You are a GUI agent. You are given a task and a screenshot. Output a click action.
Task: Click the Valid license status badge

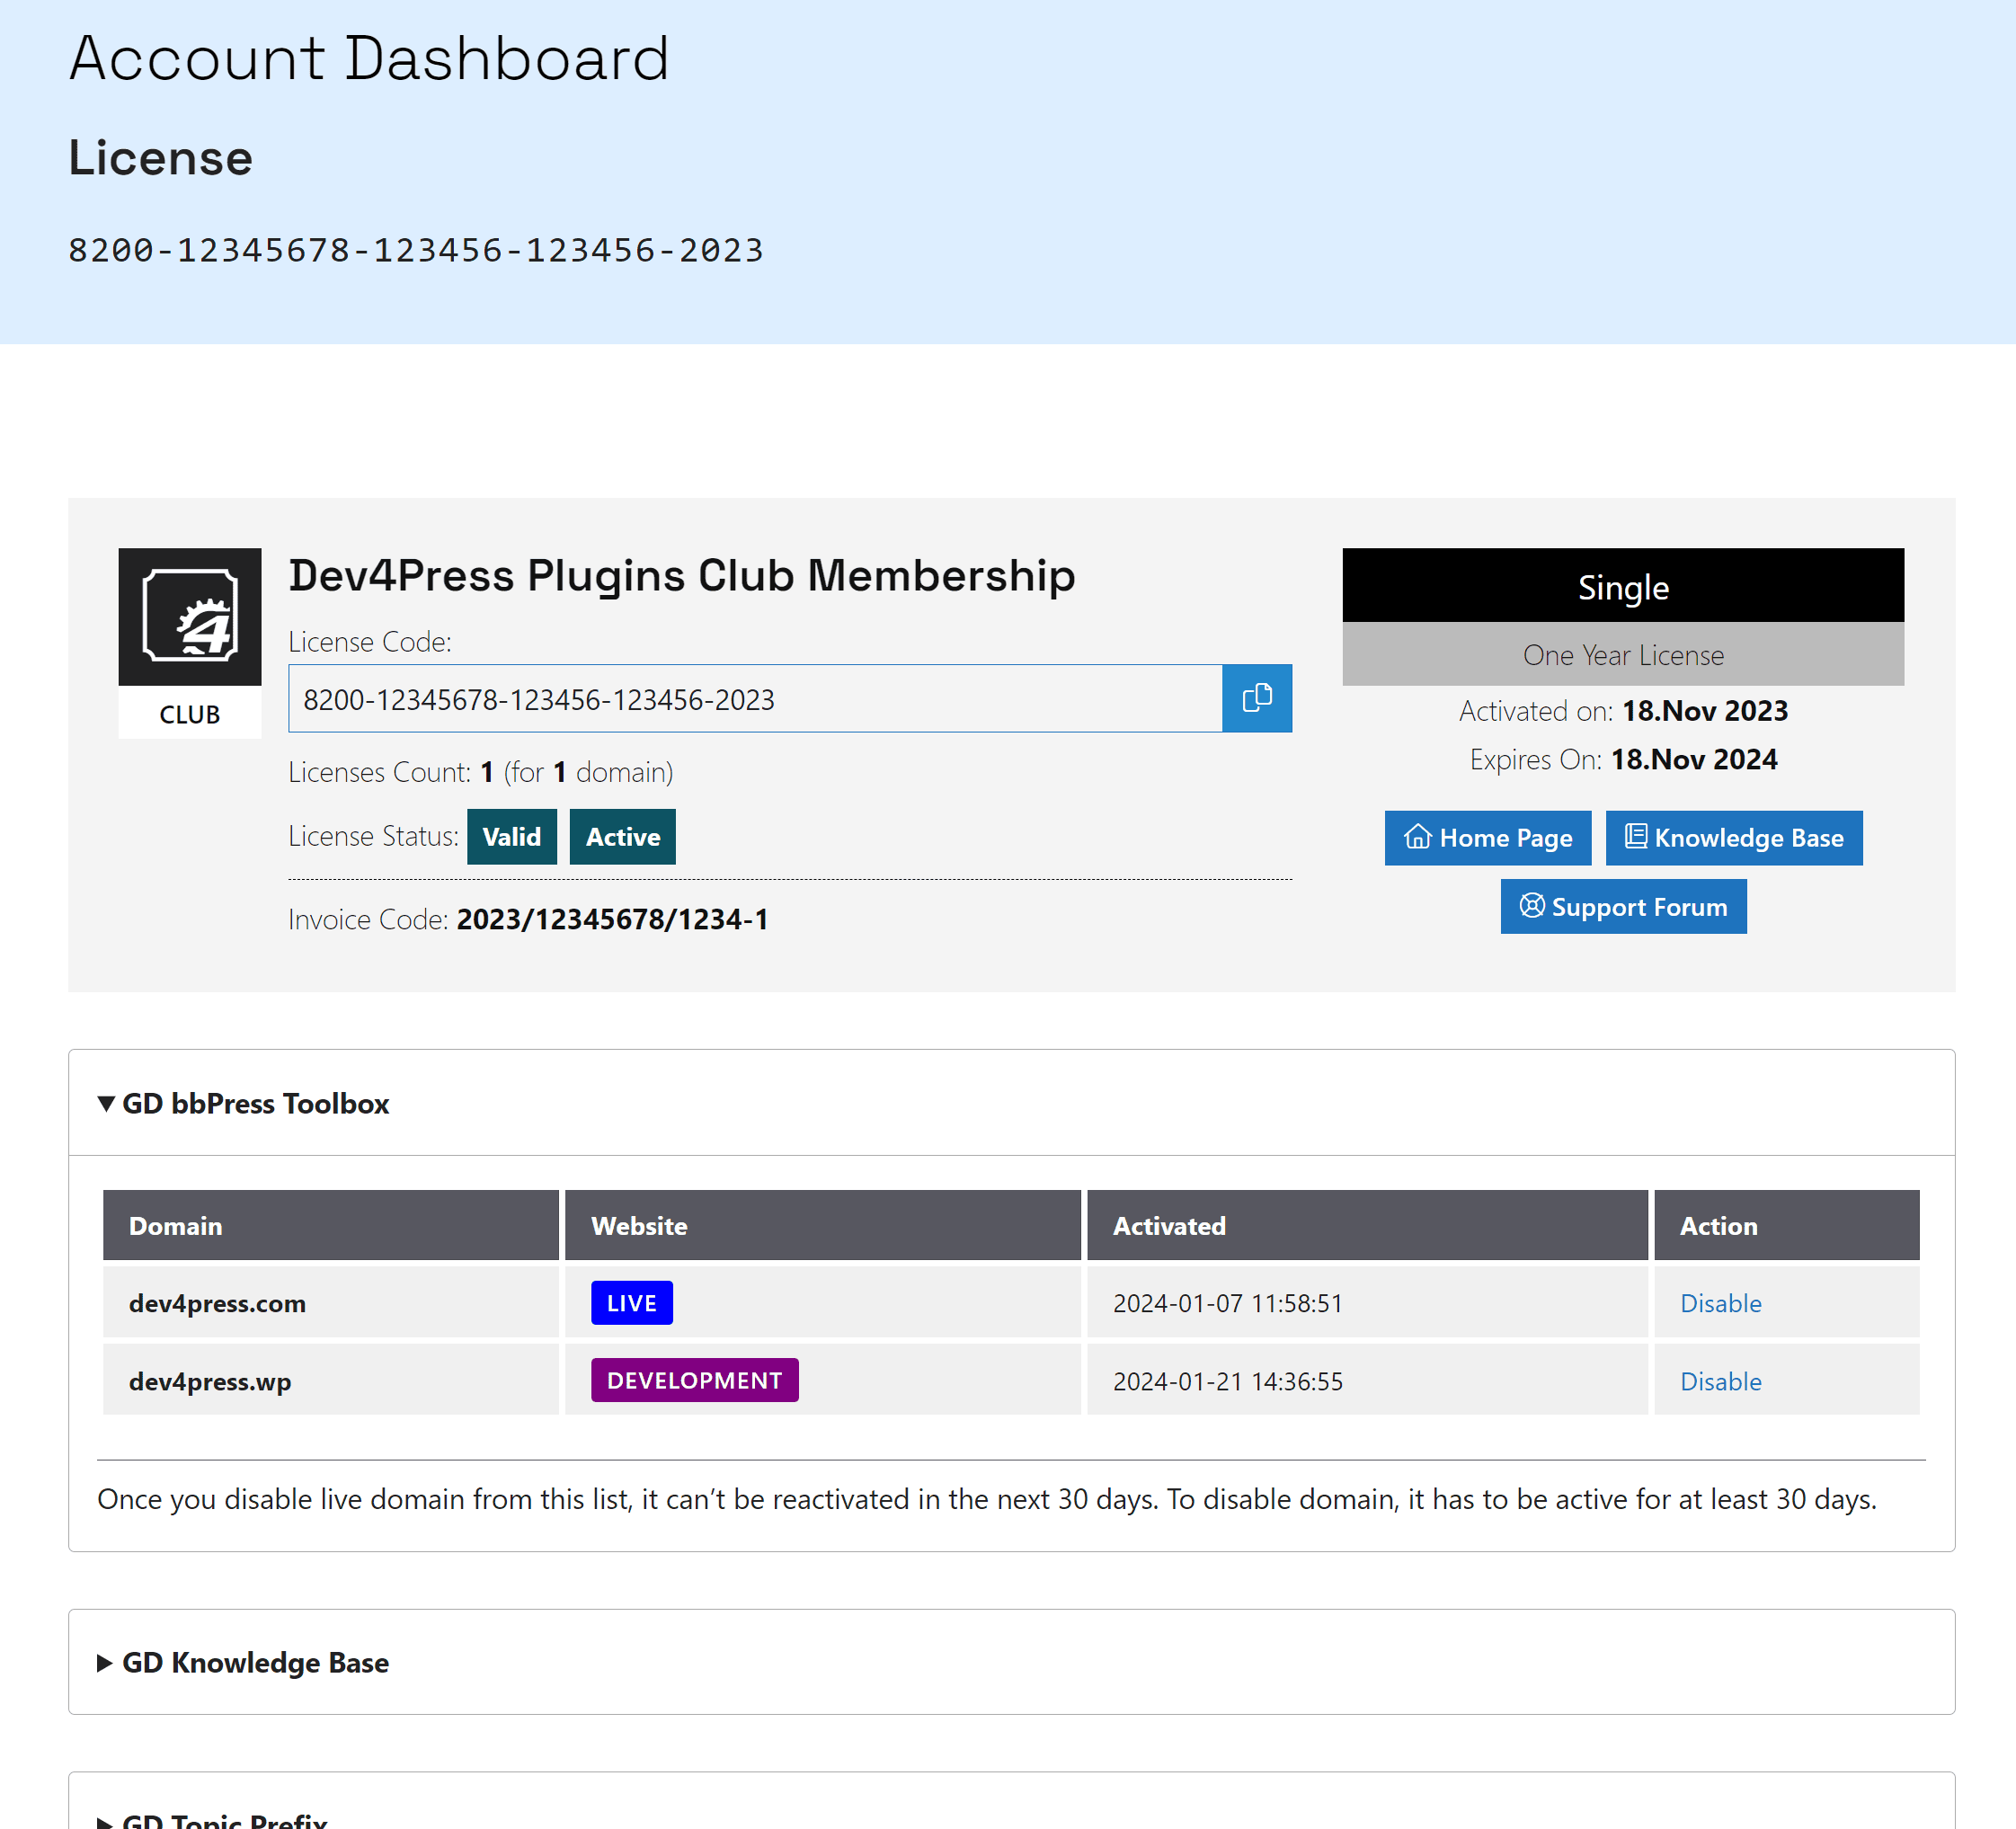[511, 837]
